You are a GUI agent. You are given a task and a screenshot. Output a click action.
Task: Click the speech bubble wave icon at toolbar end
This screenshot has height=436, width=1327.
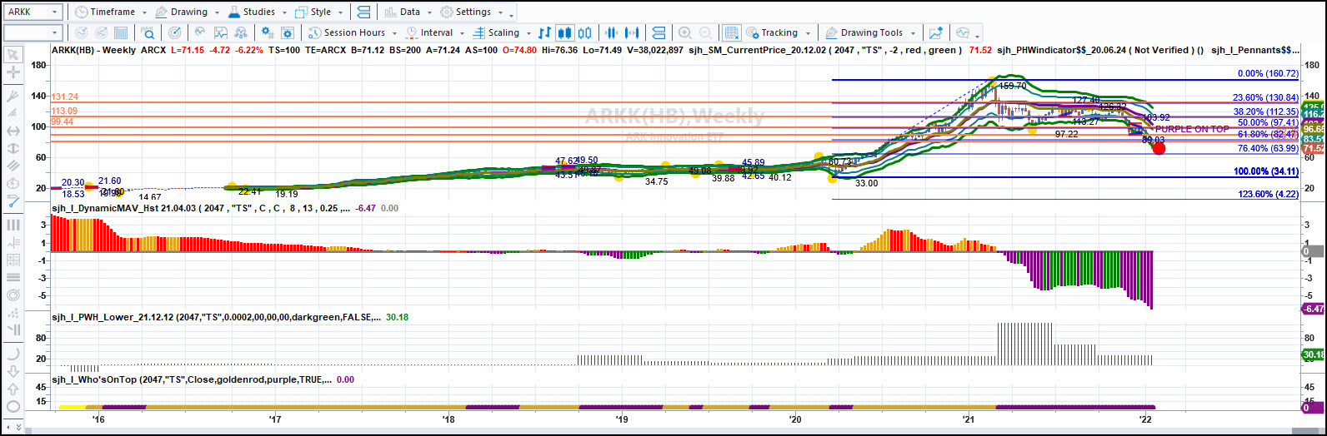coord(963,32)
